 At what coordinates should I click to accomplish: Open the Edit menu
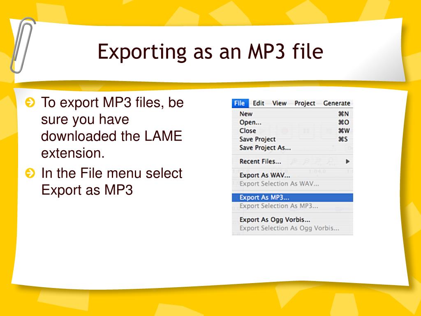pyautogui.click(x=259, y=103)
